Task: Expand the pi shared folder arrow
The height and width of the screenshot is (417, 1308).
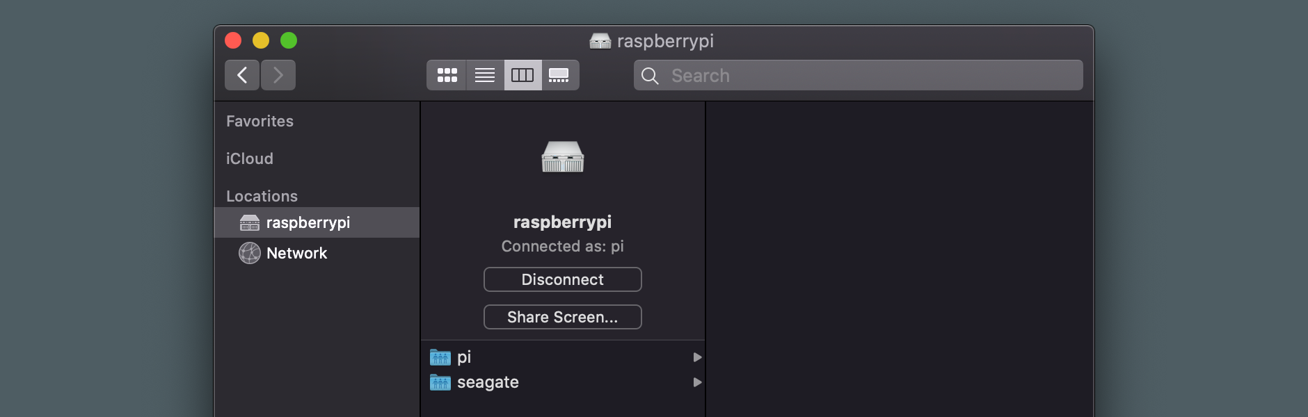Action: [x=697, y=357]
